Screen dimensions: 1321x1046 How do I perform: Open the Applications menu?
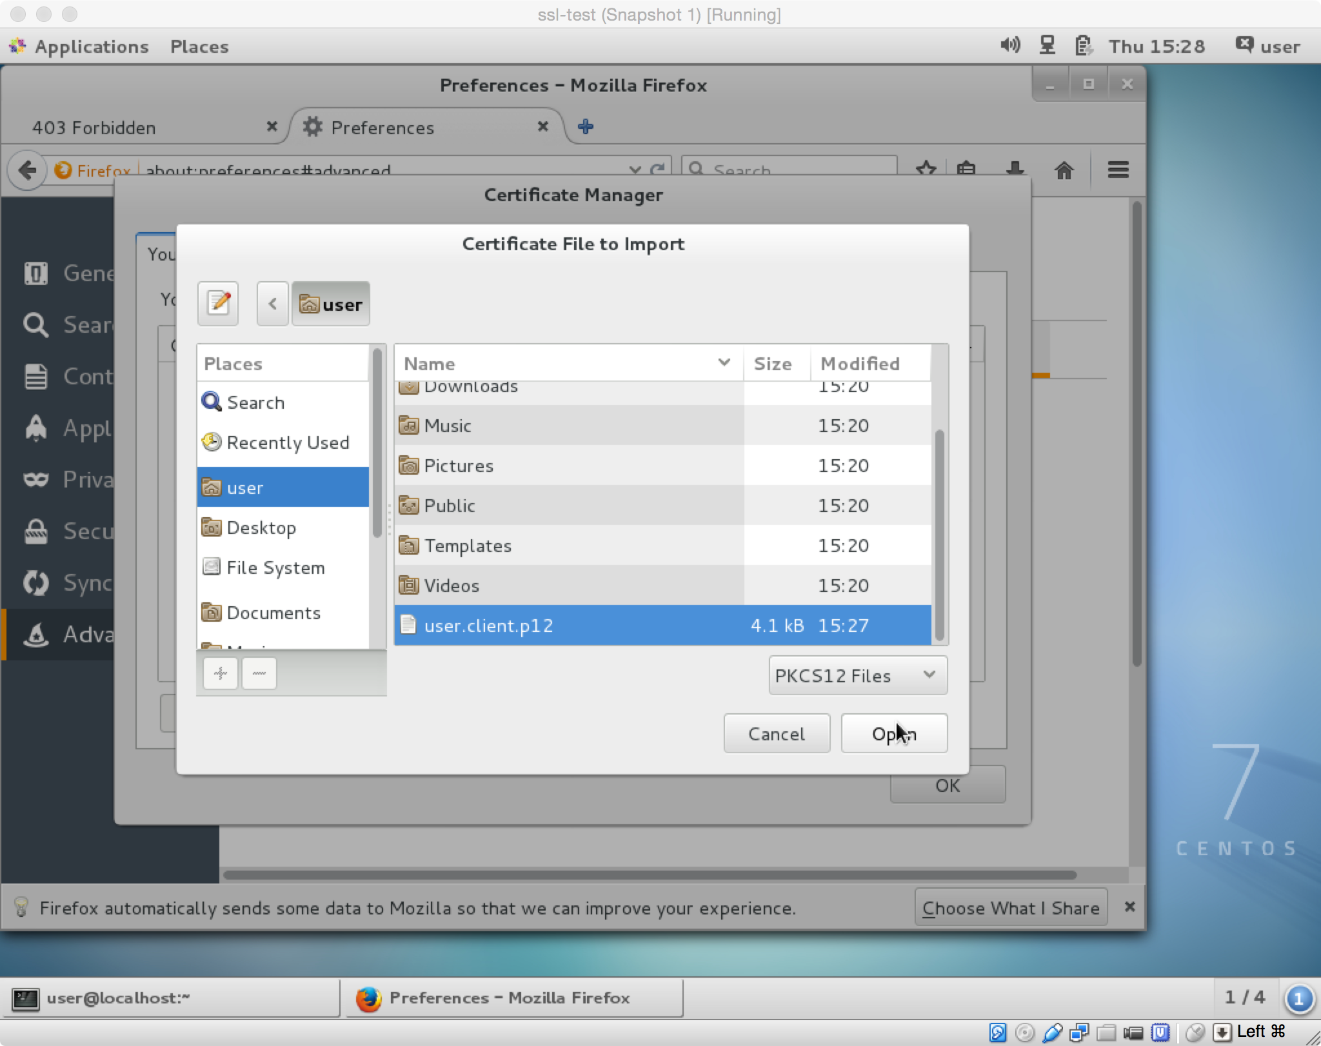(79, 46)
